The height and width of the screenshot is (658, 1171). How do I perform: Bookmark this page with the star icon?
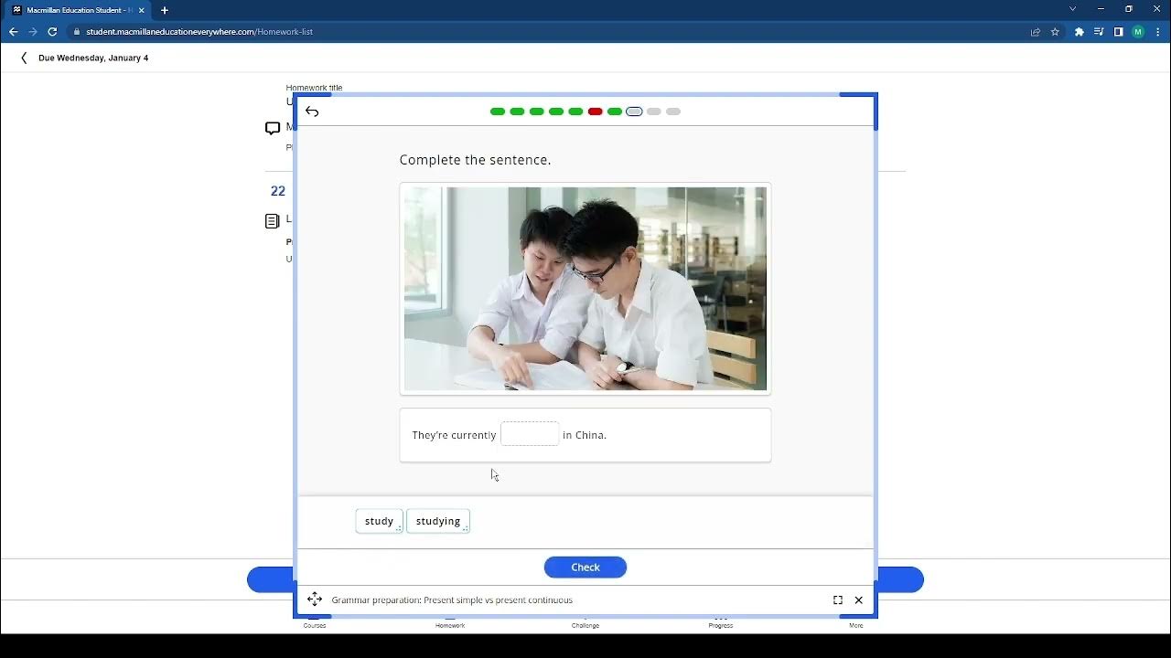pyautogui.click(x=1055, y=32)
